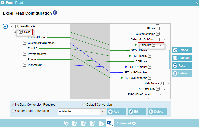
Task: Select the Excel read icon in bottom bar
Action: coord(110,123)
